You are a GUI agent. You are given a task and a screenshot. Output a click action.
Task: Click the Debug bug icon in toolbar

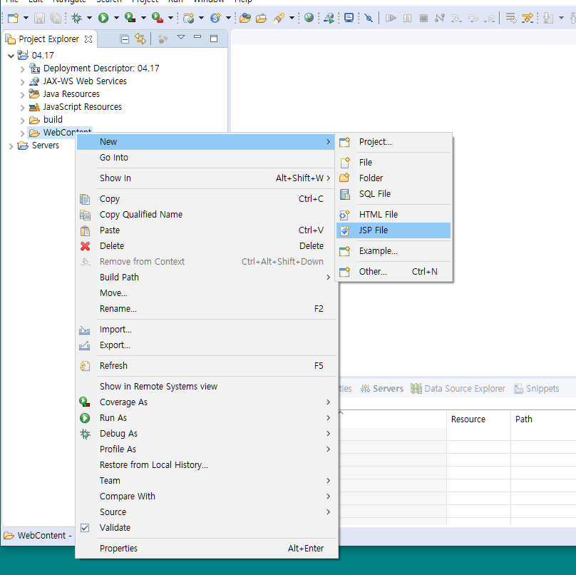coord(76,18)
